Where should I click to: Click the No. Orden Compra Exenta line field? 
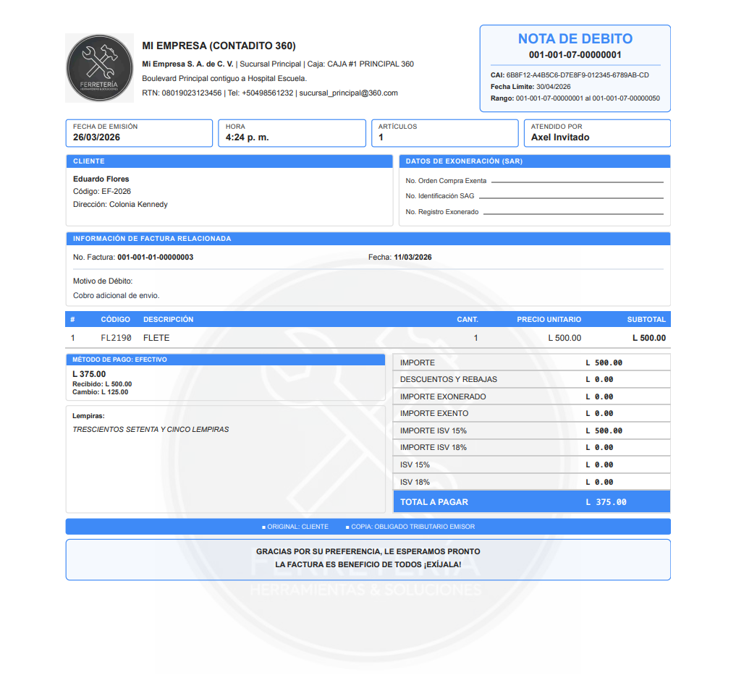coord(578,181)
